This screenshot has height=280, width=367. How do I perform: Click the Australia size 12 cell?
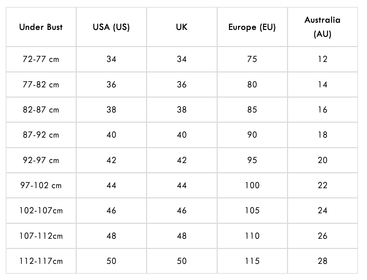[322, 59]
